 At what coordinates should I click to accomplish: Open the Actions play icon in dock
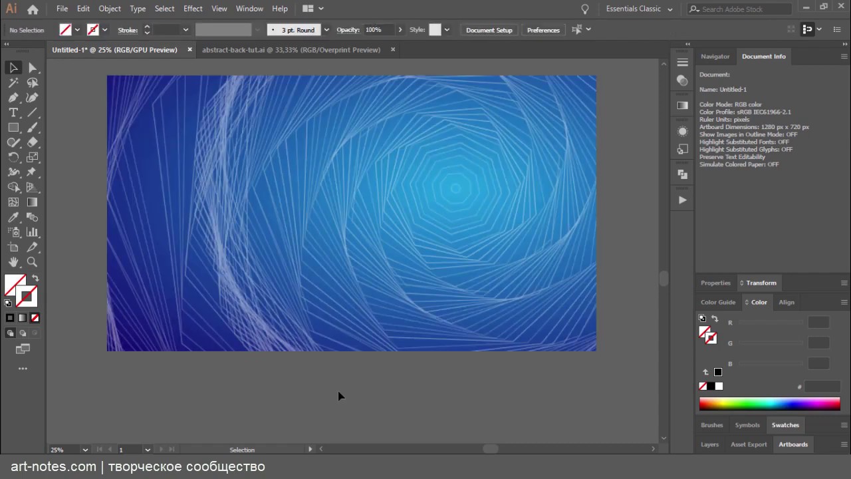point(682,200)
